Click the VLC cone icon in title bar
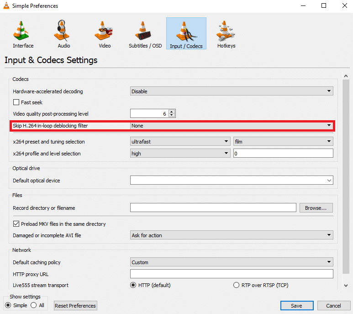 pos(6,5)
